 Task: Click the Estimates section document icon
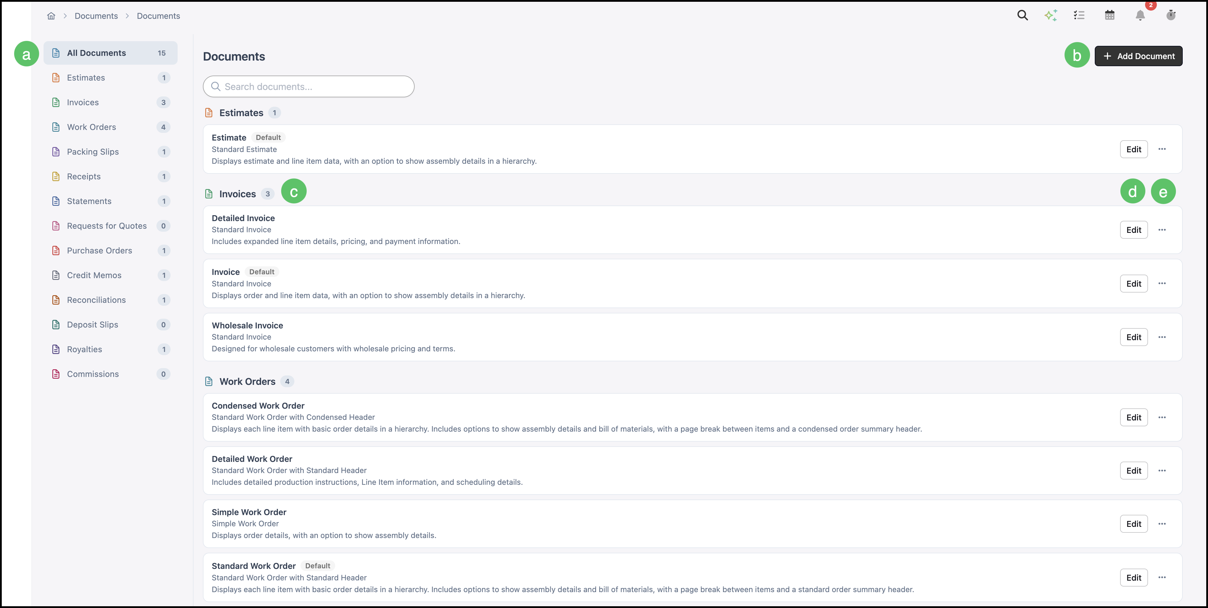click(209, 113)
